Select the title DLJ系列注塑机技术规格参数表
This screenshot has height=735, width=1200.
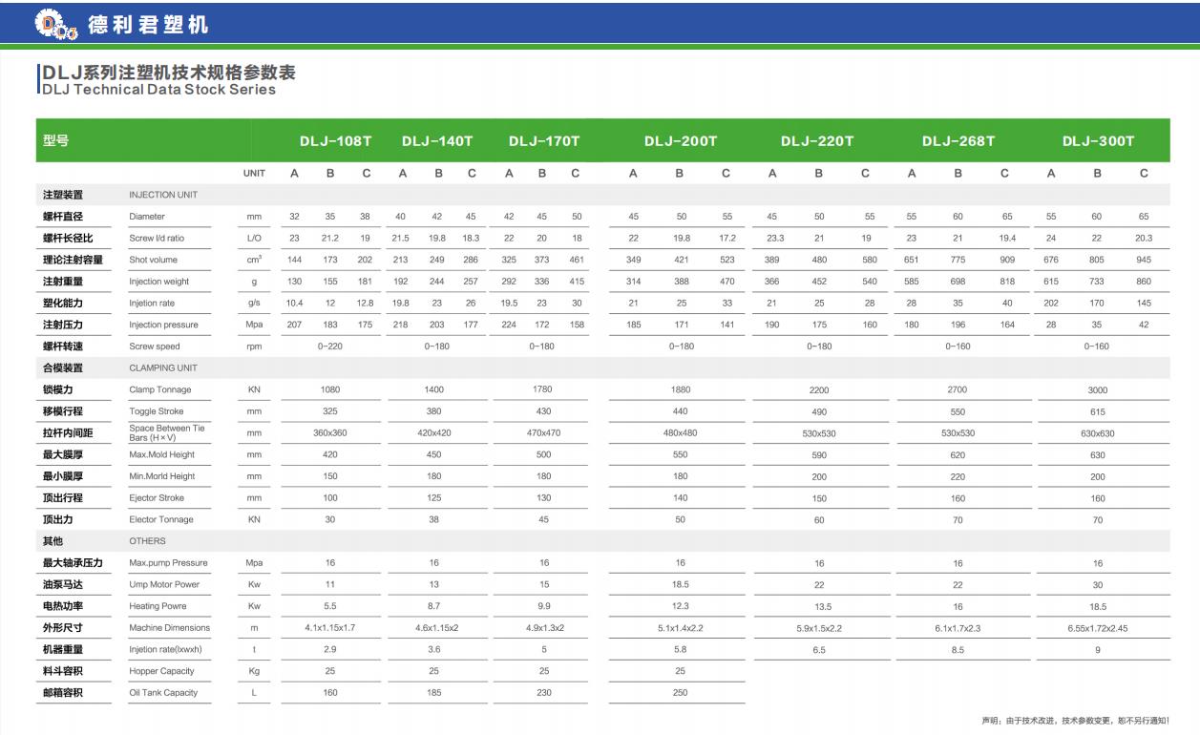pos(168,73)
